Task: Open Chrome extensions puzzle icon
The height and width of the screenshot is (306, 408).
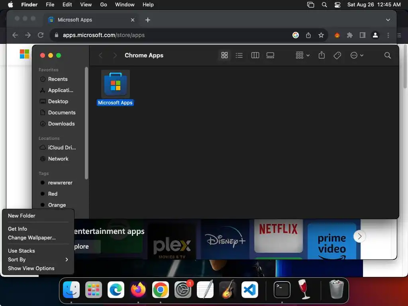Action: (350, 35)
